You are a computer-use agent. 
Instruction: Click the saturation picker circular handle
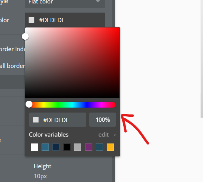point(25,37)
